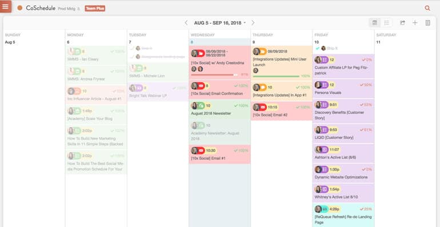Click the Team Plus plan badge
Image resolution: width=440 pixels, height=227 pixels.
point(95,9)
